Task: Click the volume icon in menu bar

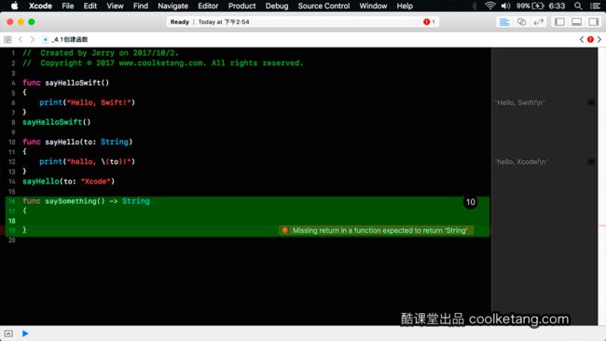Action: (x=505, y=6)
